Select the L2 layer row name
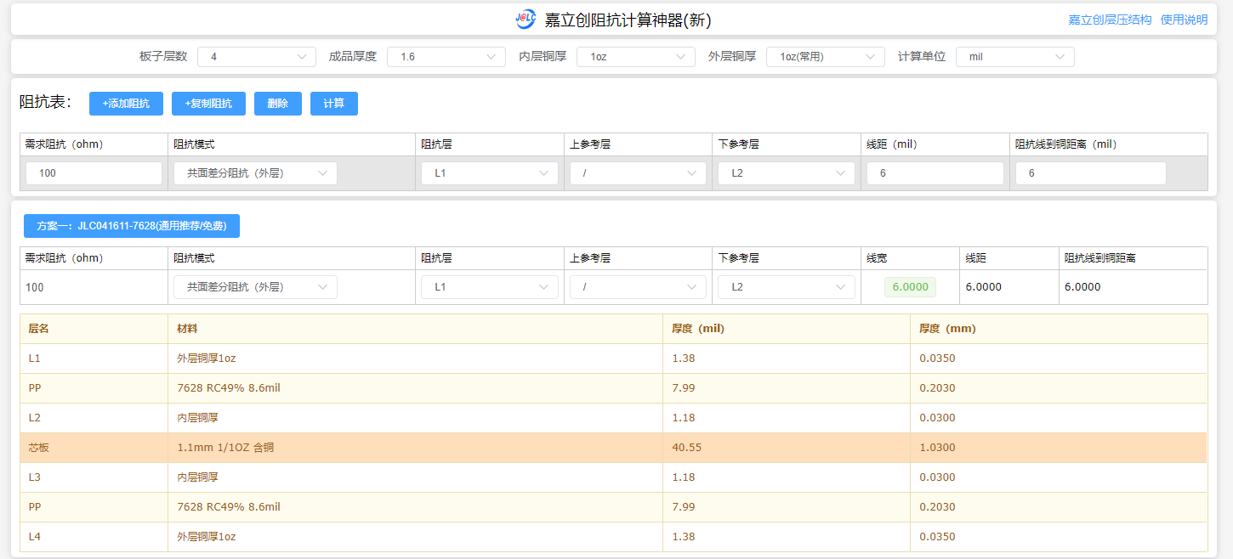This screenshot has height=559, width=1233. [x=34, y=418]
